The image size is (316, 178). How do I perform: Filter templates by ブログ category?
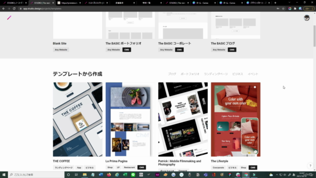[172, 74]
